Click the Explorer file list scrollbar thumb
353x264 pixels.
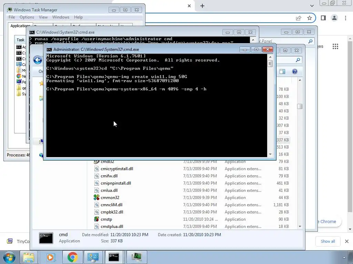(300, 106)
